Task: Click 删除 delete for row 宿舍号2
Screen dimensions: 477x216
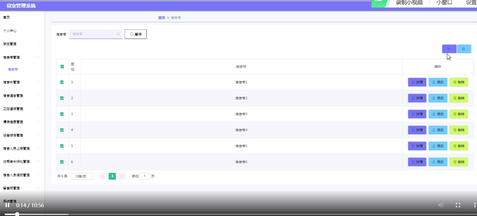Action: [x=459, y=98]
